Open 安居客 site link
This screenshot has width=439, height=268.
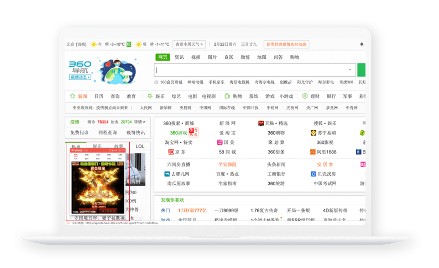coord(325,164)
